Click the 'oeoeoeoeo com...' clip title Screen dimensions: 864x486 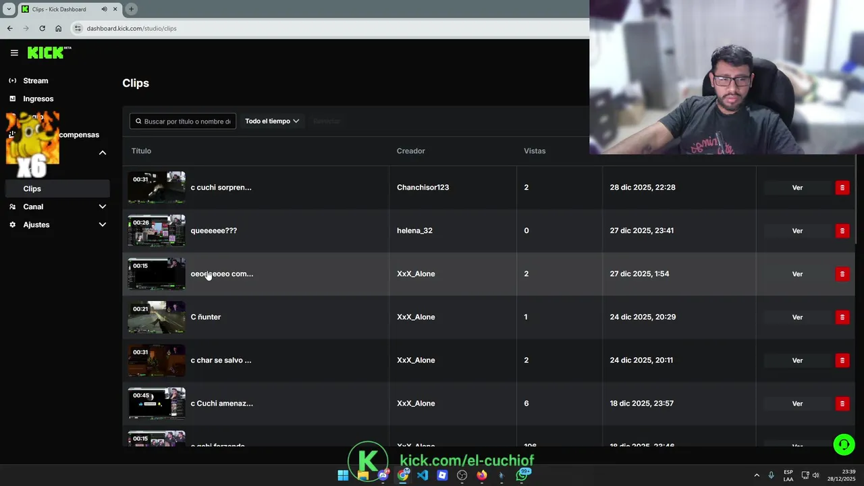221,274
